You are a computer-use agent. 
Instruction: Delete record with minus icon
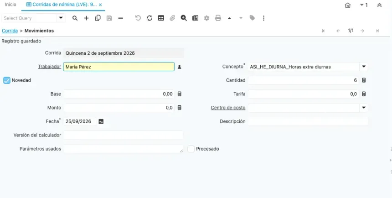coord(120,18)
